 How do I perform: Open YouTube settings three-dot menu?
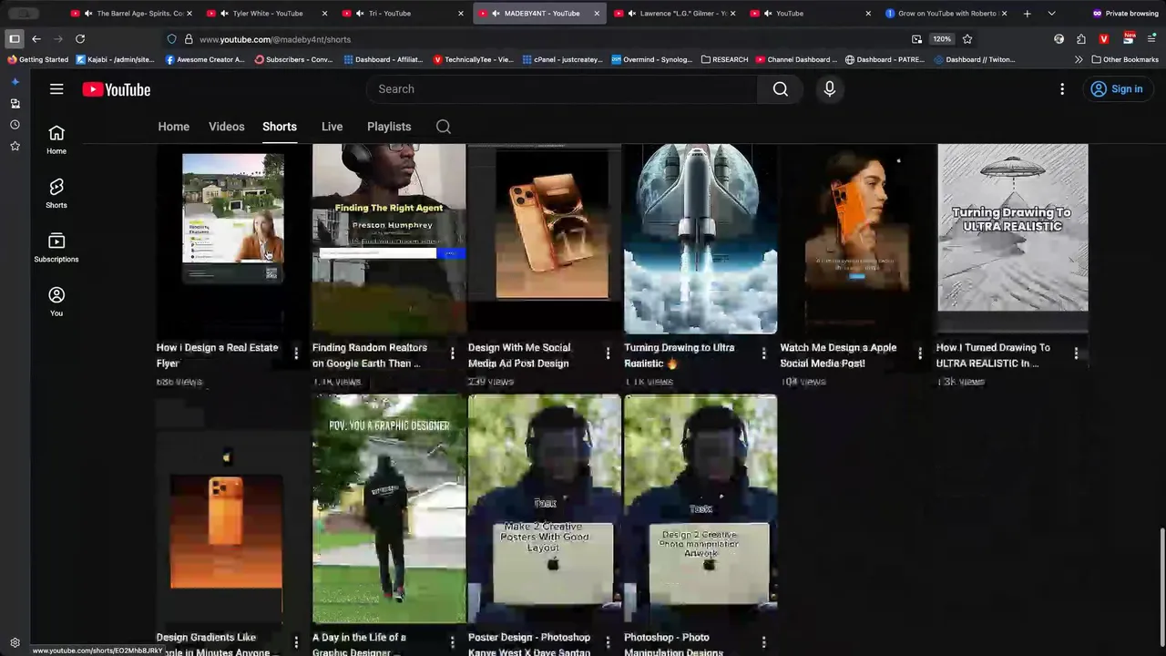[1062, 89]
